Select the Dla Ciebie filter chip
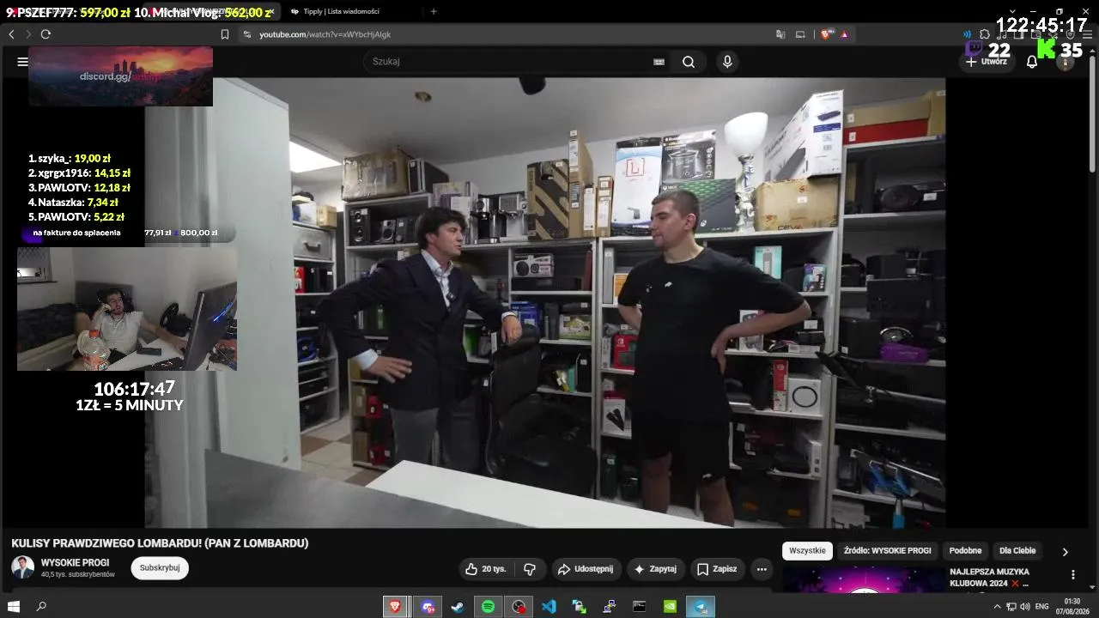Image resolution: width=1099 pixels, height=618 pixels. click(x=1017, y=551)
